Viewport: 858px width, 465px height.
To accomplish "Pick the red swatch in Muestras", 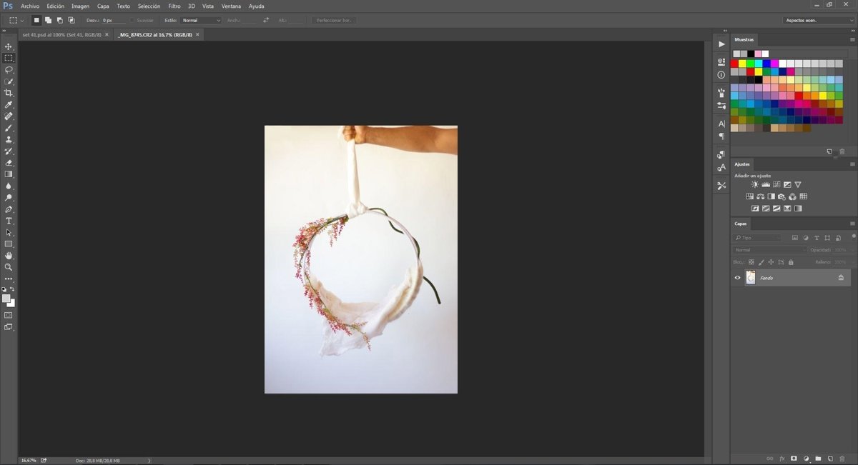I will coord(734,64).
